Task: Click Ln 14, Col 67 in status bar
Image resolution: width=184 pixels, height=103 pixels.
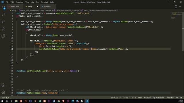Action: [116, 98]
